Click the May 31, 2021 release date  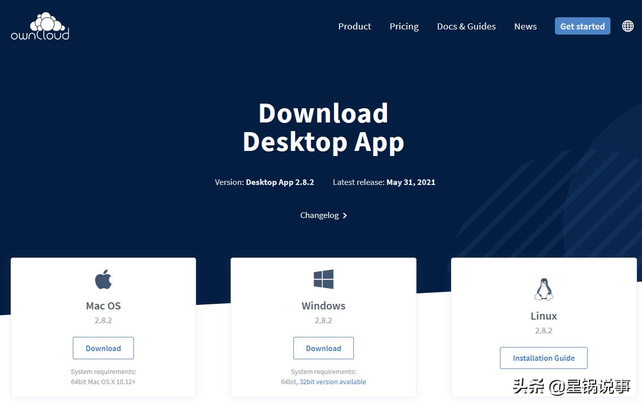pyautogui.click(x=411, y=182)
